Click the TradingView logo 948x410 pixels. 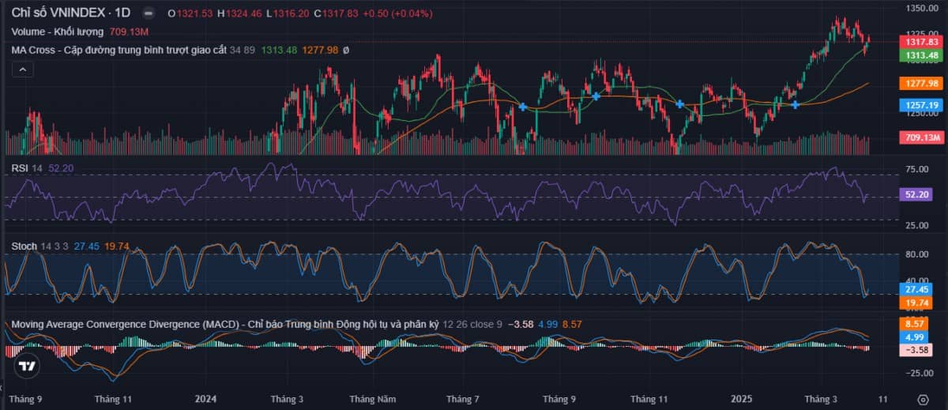tap(27, 367)
